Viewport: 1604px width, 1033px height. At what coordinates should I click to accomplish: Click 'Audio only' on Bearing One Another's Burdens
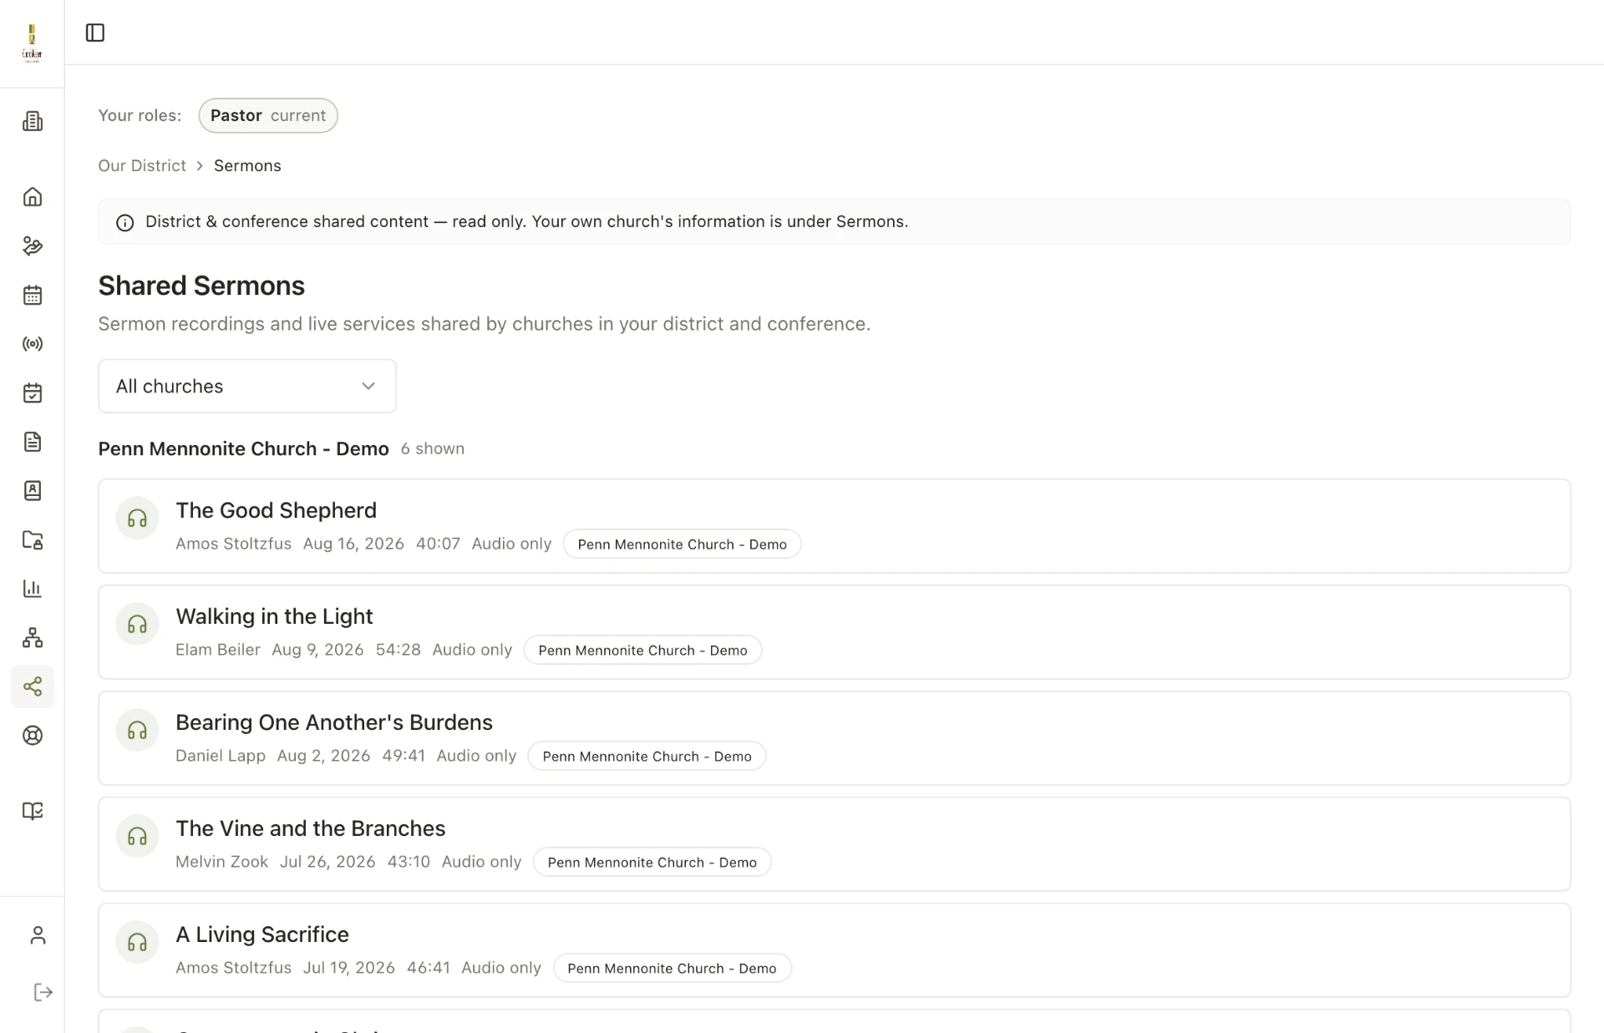[x=476, y=756]
